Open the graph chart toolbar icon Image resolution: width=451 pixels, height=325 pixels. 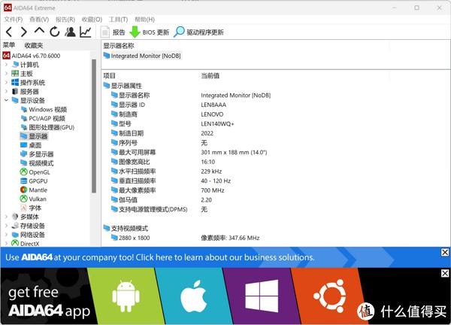(x=86, y=32)
